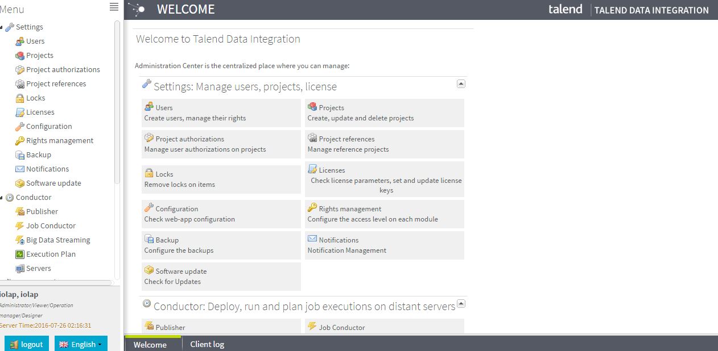Collapse the Settings tree node in sidebar
Image resolution: width=718 pixels, height=351 pixels.
(2, 27)
